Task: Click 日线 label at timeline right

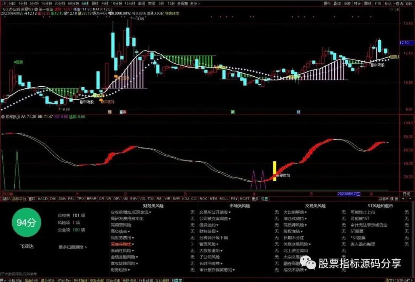Action: pos(406,194)
